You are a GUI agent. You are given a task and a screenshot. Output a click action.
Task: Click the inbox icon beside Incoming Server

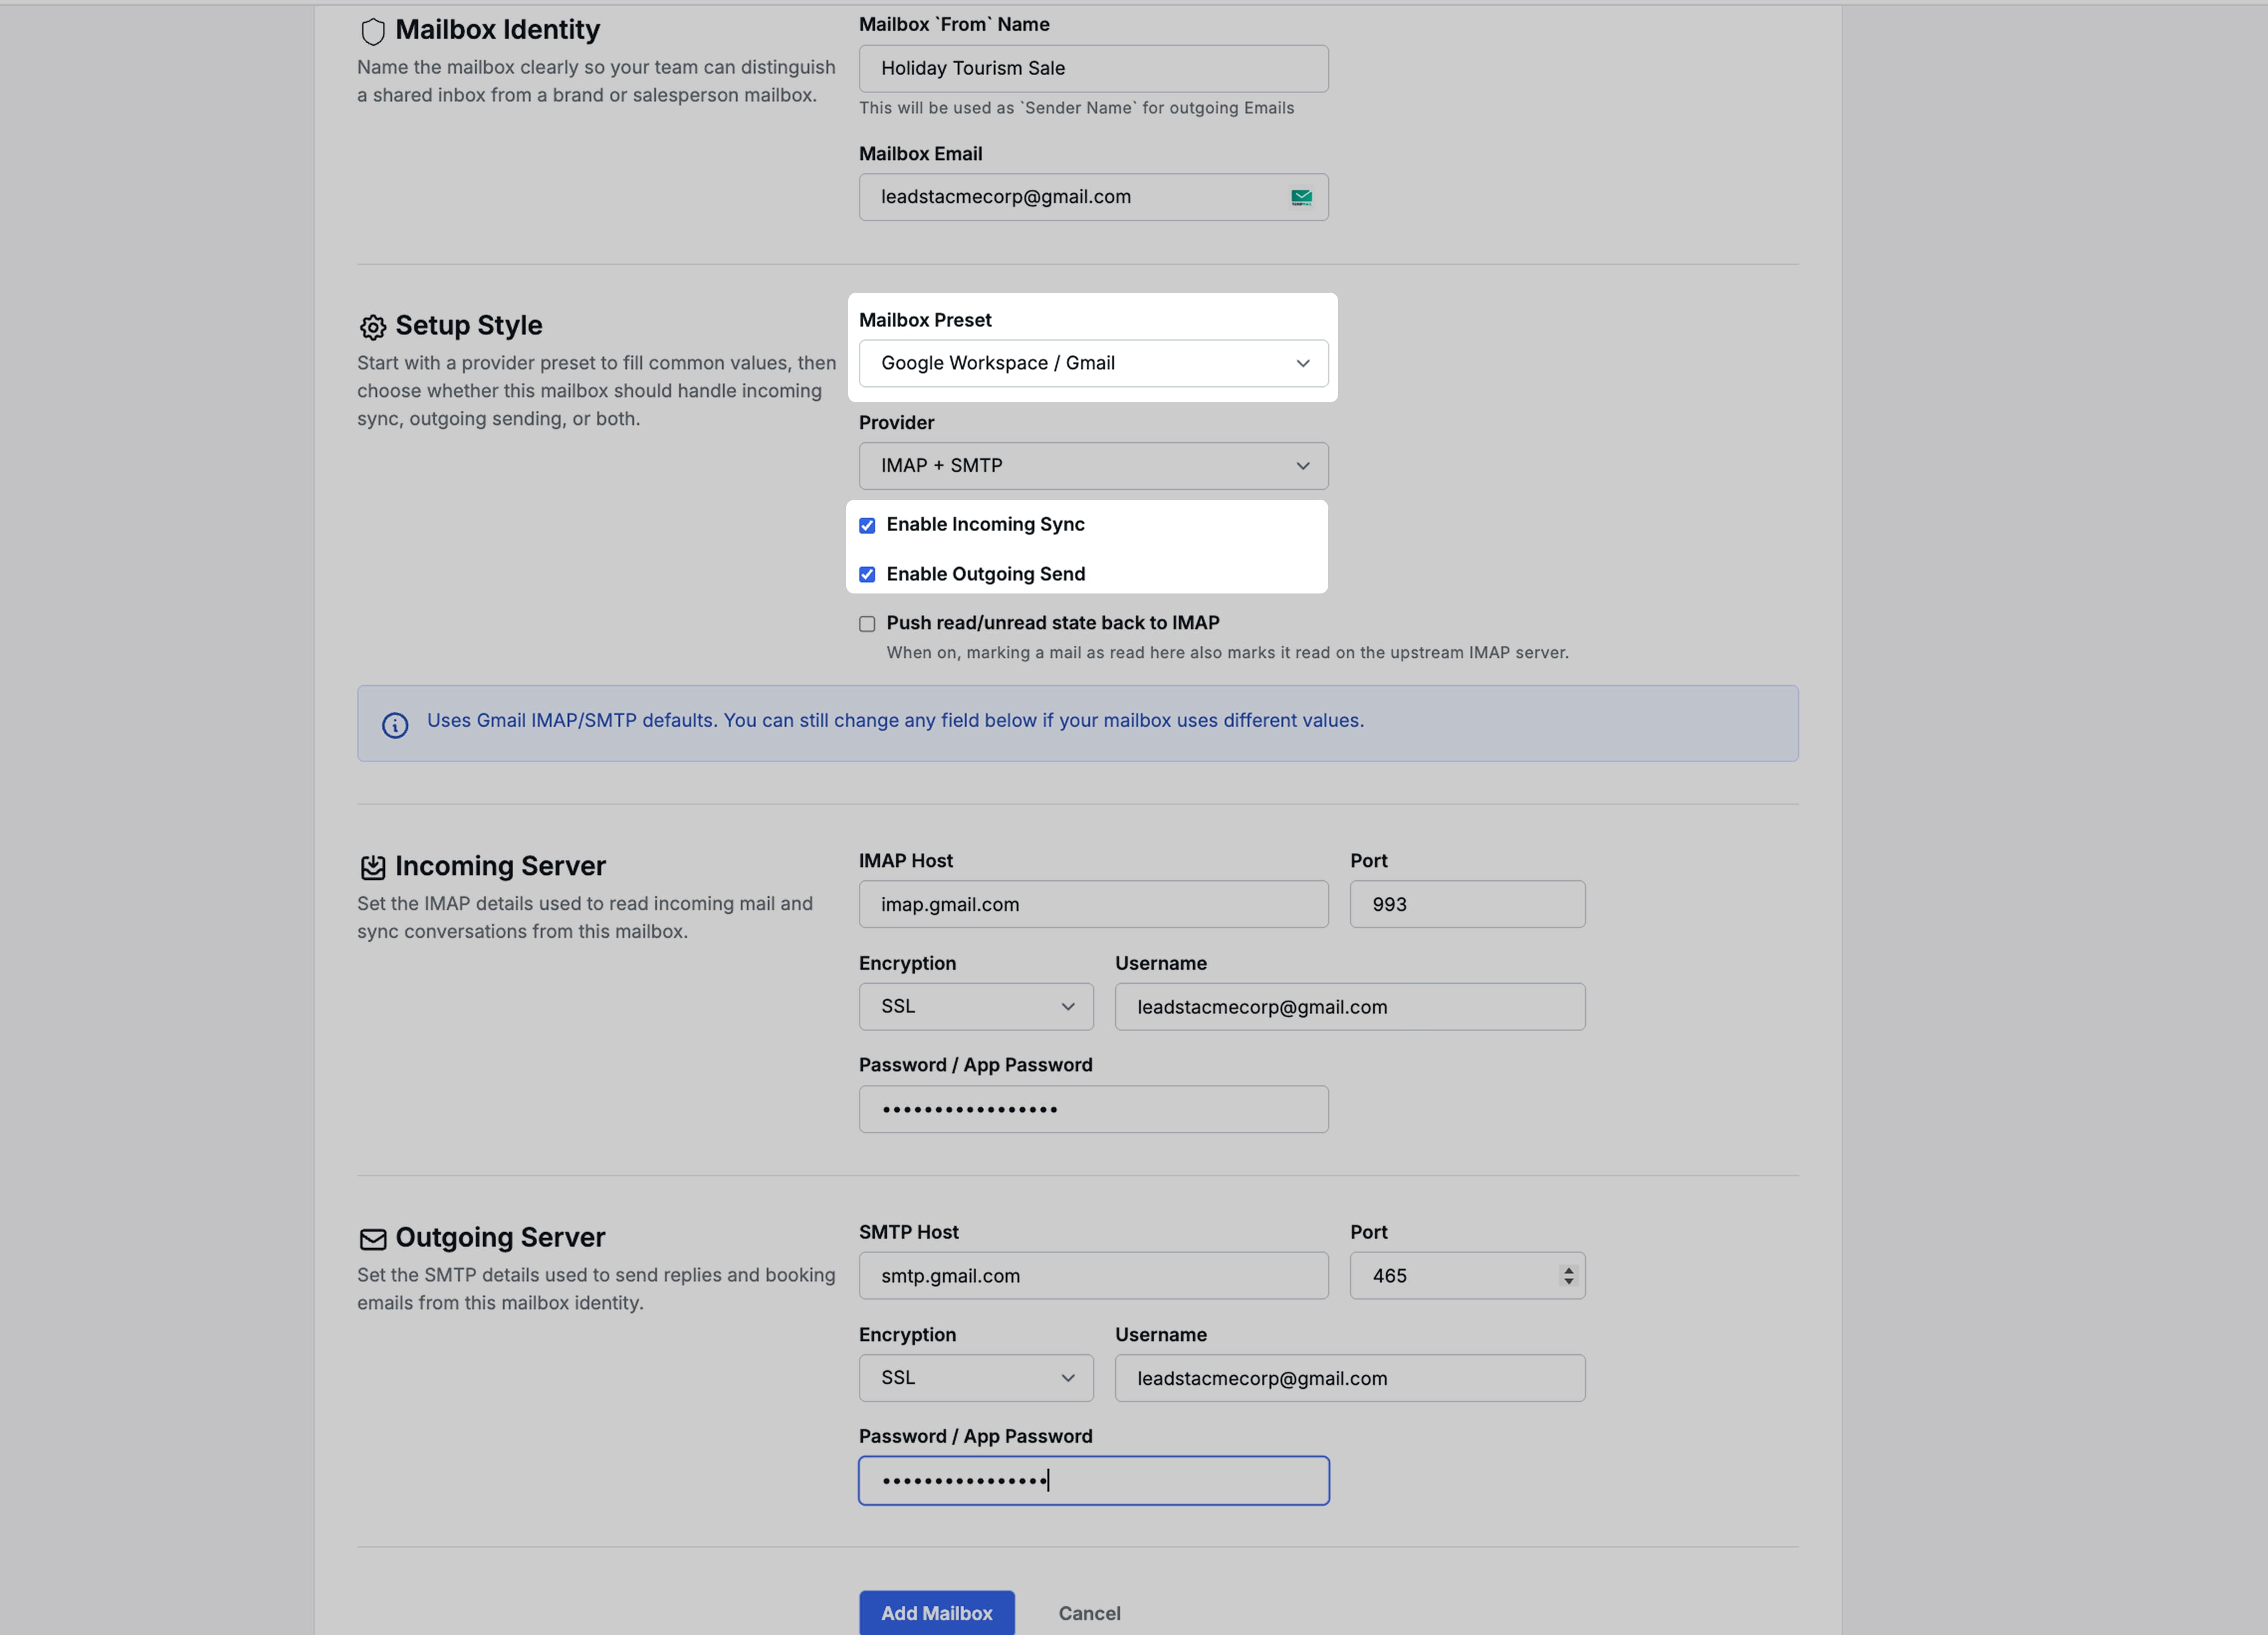pyautogui.click(x=373, y=867)
